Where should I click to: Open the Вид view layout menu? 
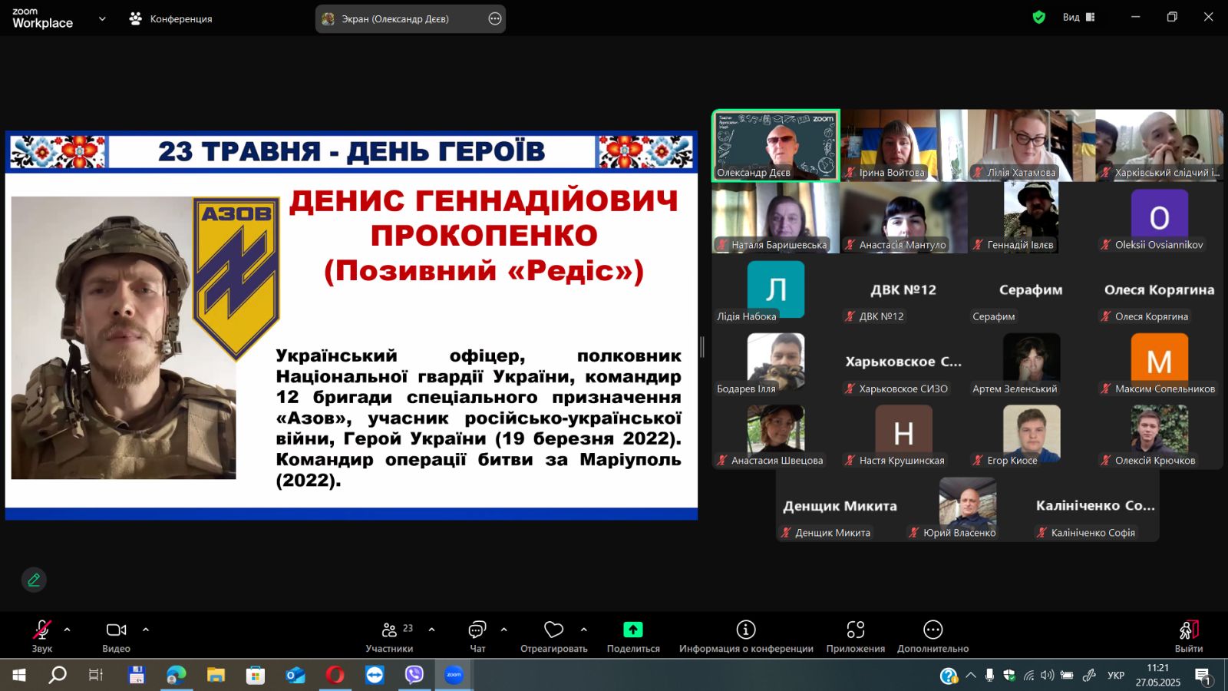[1078, 17]
